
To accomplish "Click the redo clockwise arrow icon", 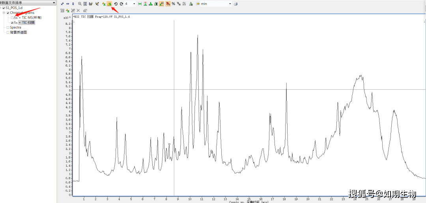I will 121,4.
